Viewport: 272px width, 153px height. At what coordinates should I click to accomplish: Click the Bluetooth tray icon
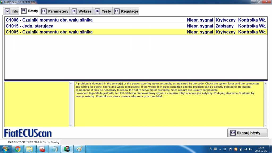pos(225,149)
